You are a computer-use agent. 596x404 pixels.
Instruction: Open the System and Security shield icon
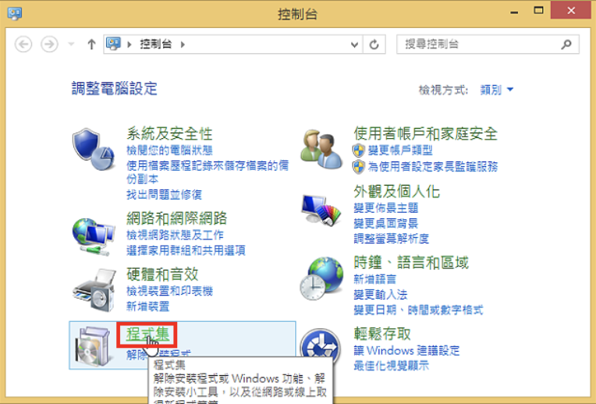94,150
